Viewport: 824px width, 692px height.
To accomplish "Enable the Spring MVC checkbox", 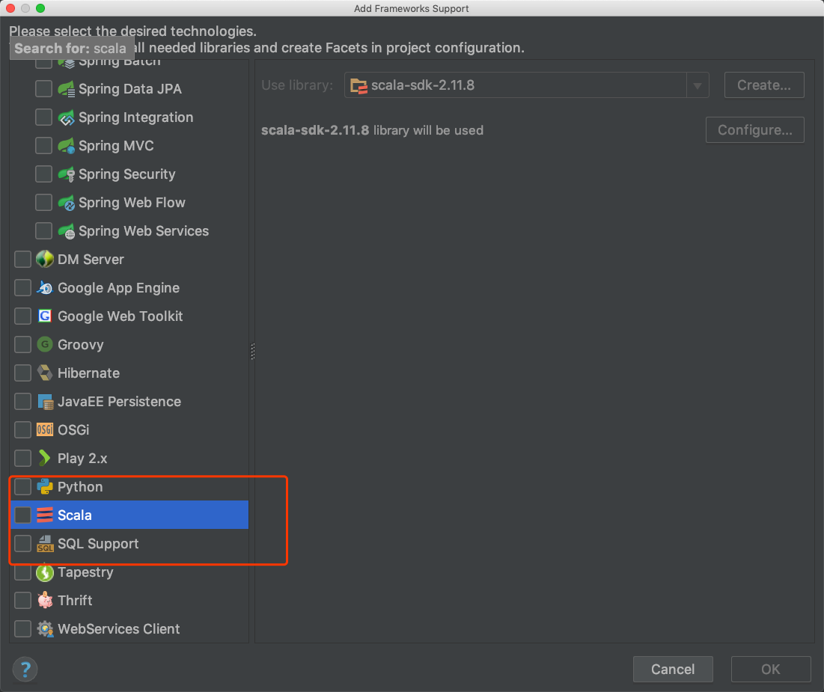I will pyautogui.click(x=43, y=146).
